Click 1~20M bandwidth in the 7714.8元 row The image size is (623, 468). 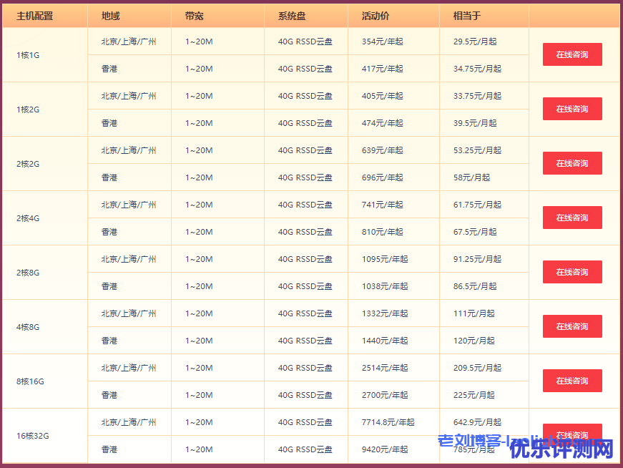[x=199, y=422]
